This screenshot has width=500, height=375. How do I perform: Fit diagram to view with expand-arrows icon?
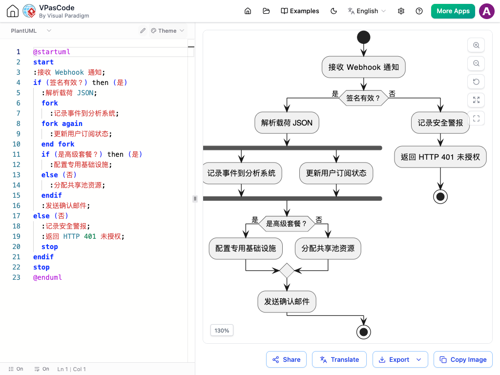[476, 100]
